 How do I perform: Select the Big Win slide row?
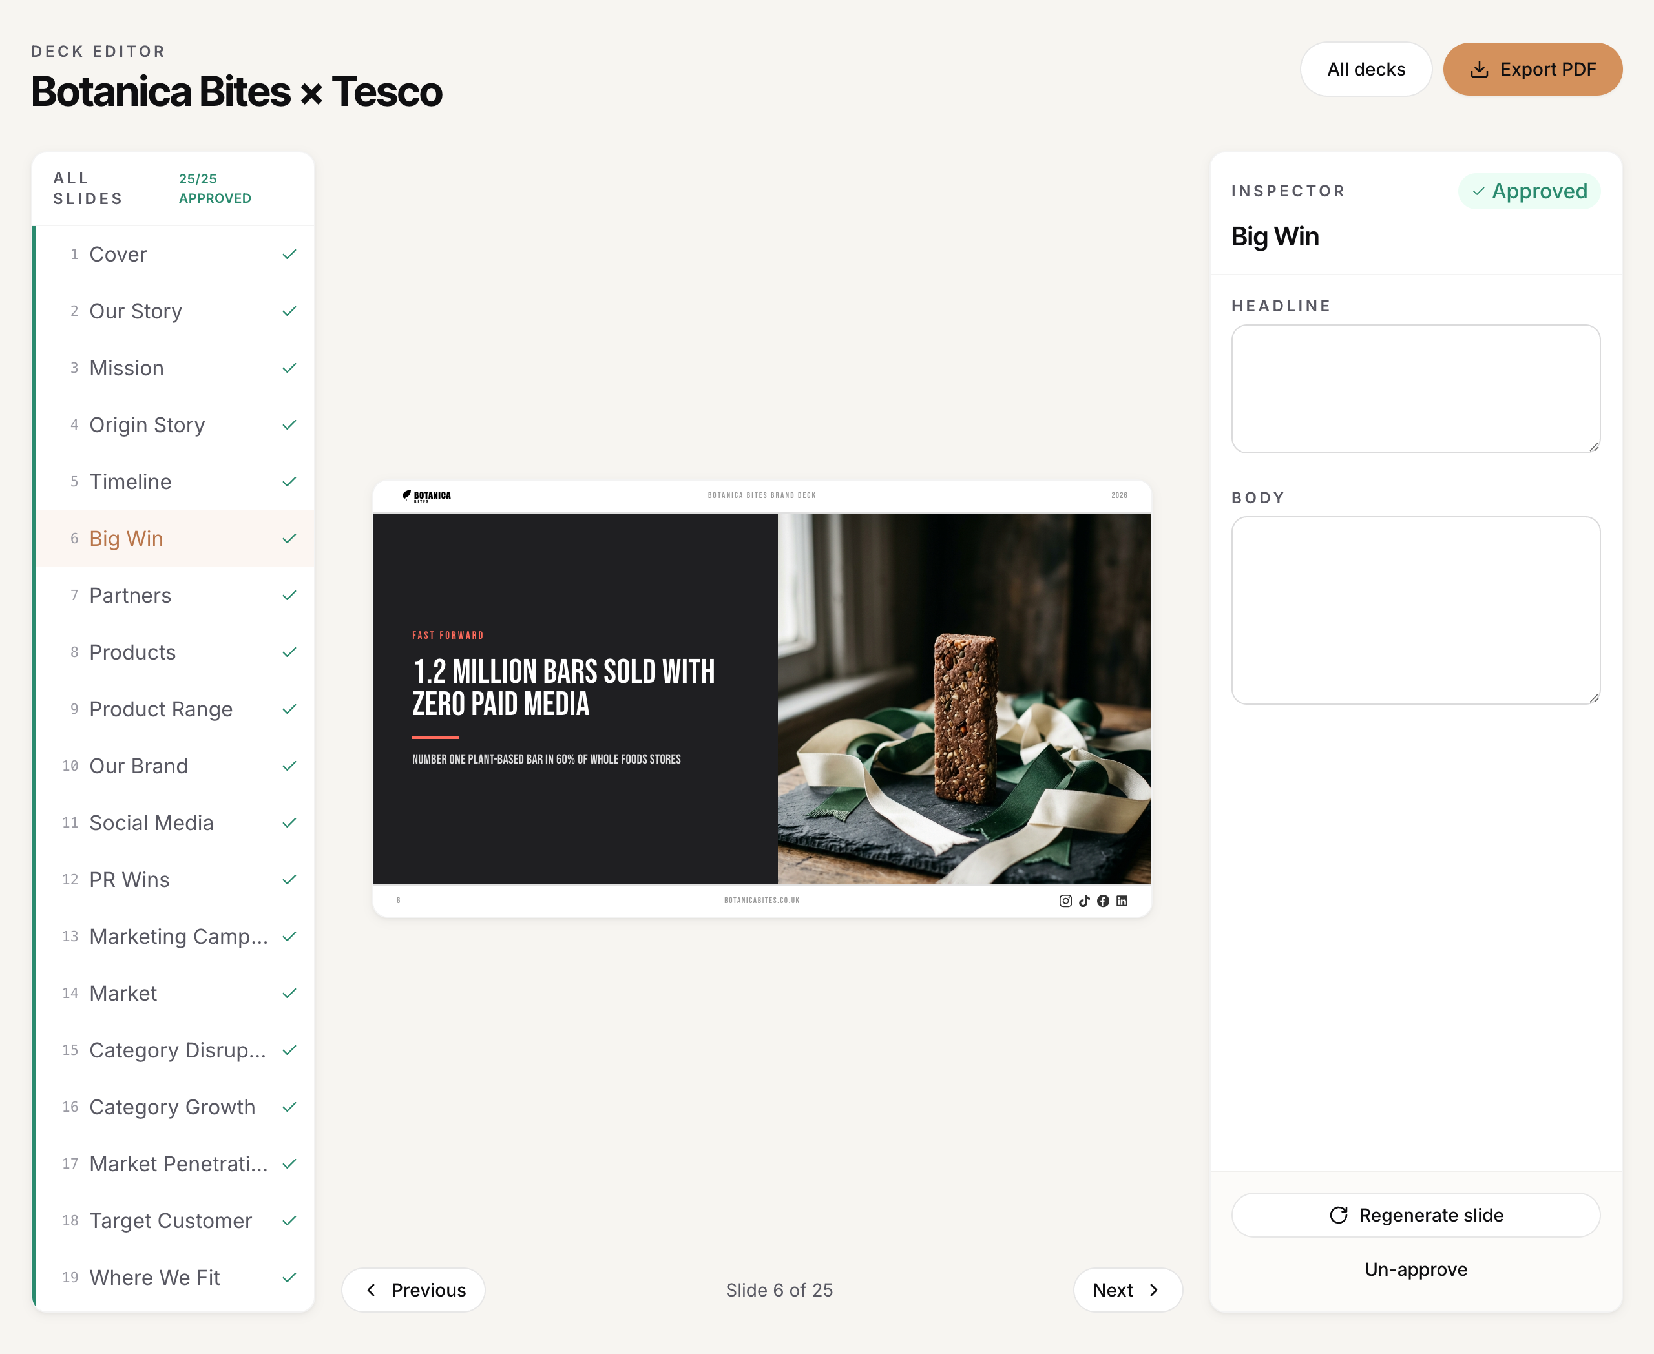coord(176,539)
